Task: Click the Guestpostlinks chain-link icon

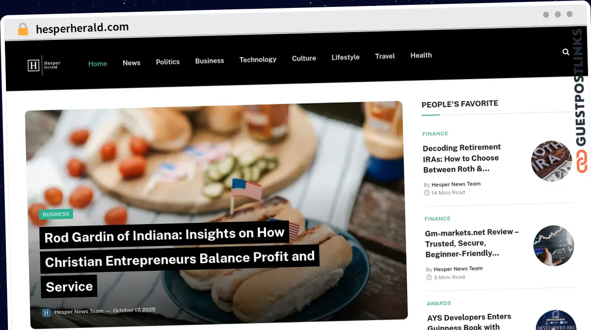Action: 582,162
